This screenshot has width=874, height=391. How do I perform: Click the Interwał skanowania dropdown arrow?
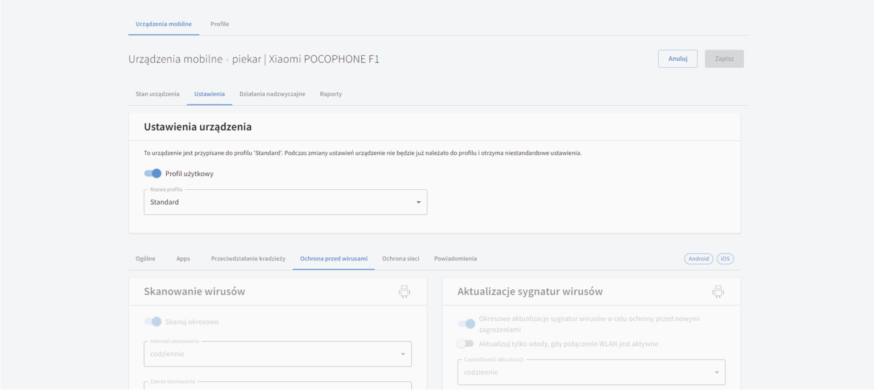tap(403, 354)
